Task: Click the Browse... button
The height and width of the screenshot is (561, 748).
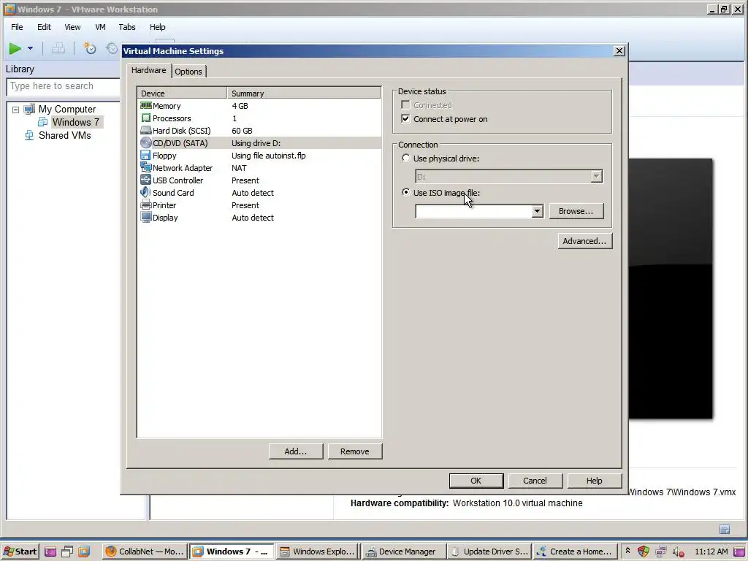Action: pos(576,211)
